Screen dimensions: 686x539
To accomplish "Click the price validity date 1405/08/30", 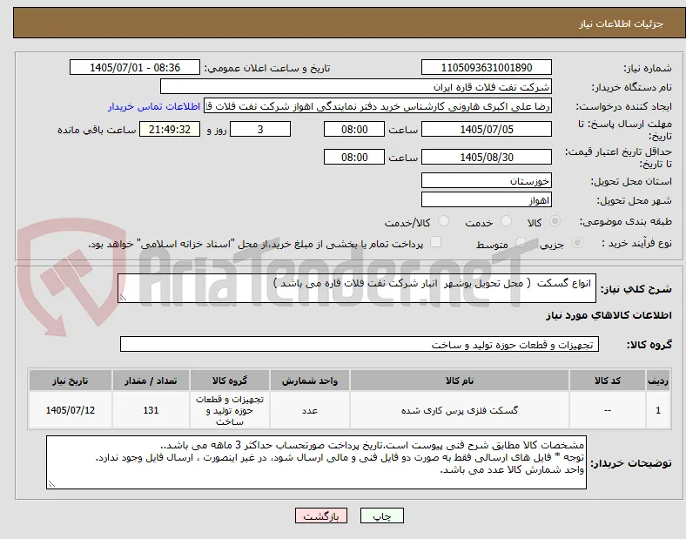I will click(486, 157).
